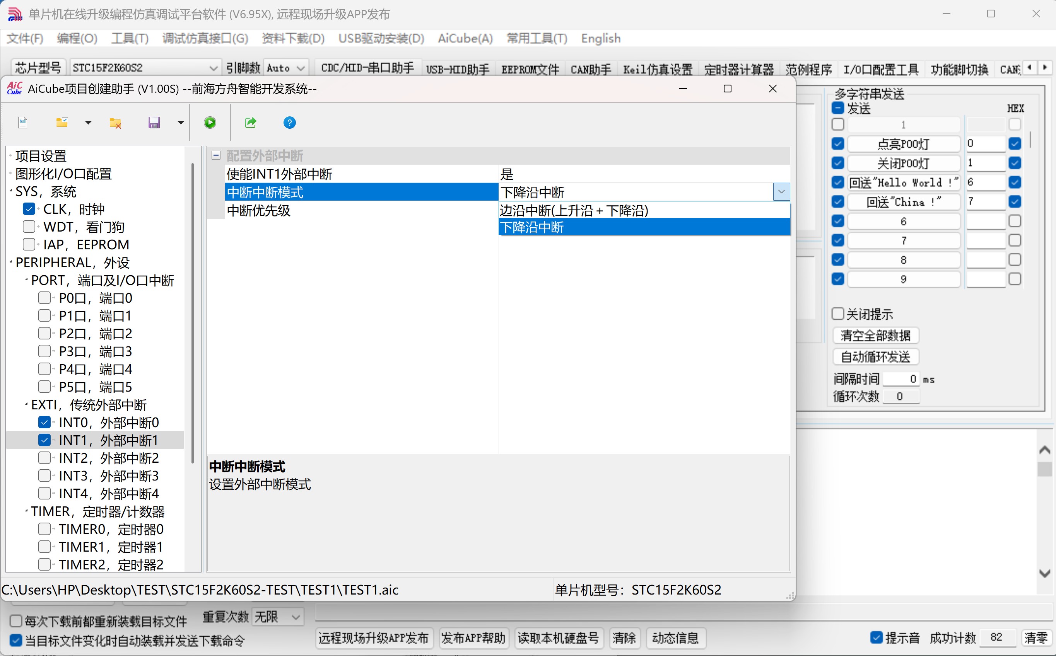1056x656 pixels.
Task: Open dropdown arrow next to save icon
Action: [x=181, y=123]
